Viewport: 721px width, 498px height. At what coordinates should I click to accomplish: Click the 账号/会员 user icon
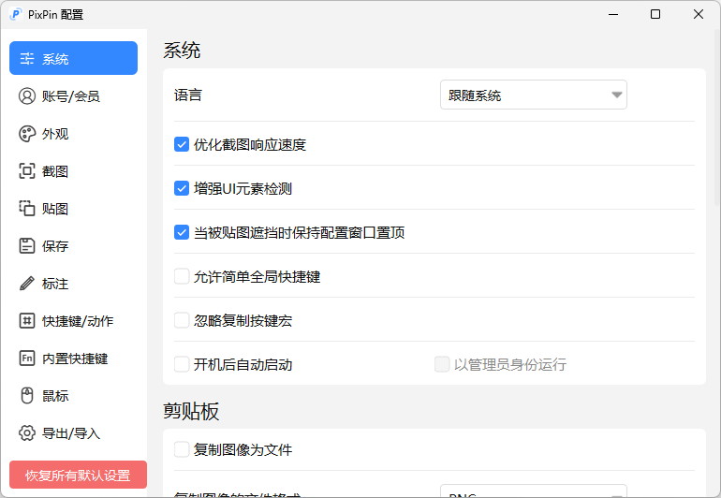[27, 96]
